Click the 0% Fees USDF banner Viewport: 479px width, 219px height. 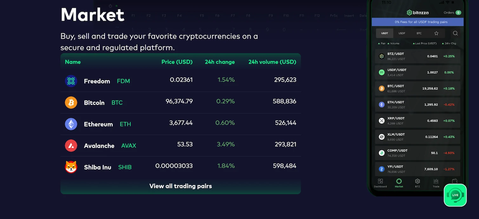point(417,22)
